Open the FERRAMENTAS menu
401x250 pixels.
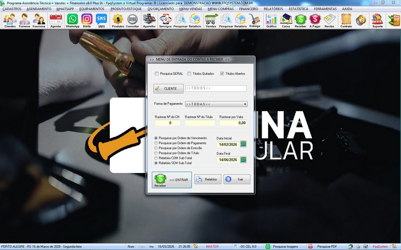coord(325,8)
